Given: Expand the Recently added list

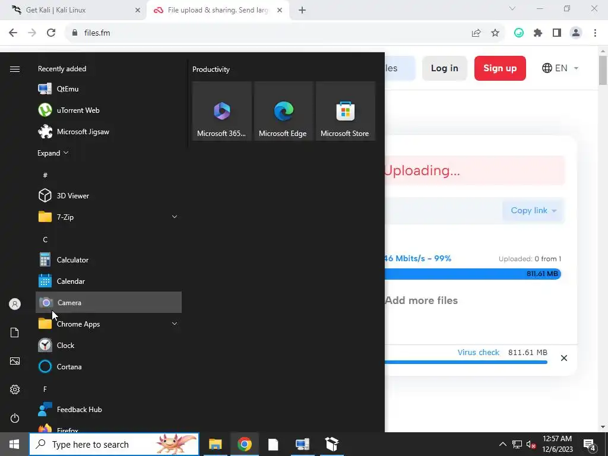Looking at the screenshot, I should point(53,153).
